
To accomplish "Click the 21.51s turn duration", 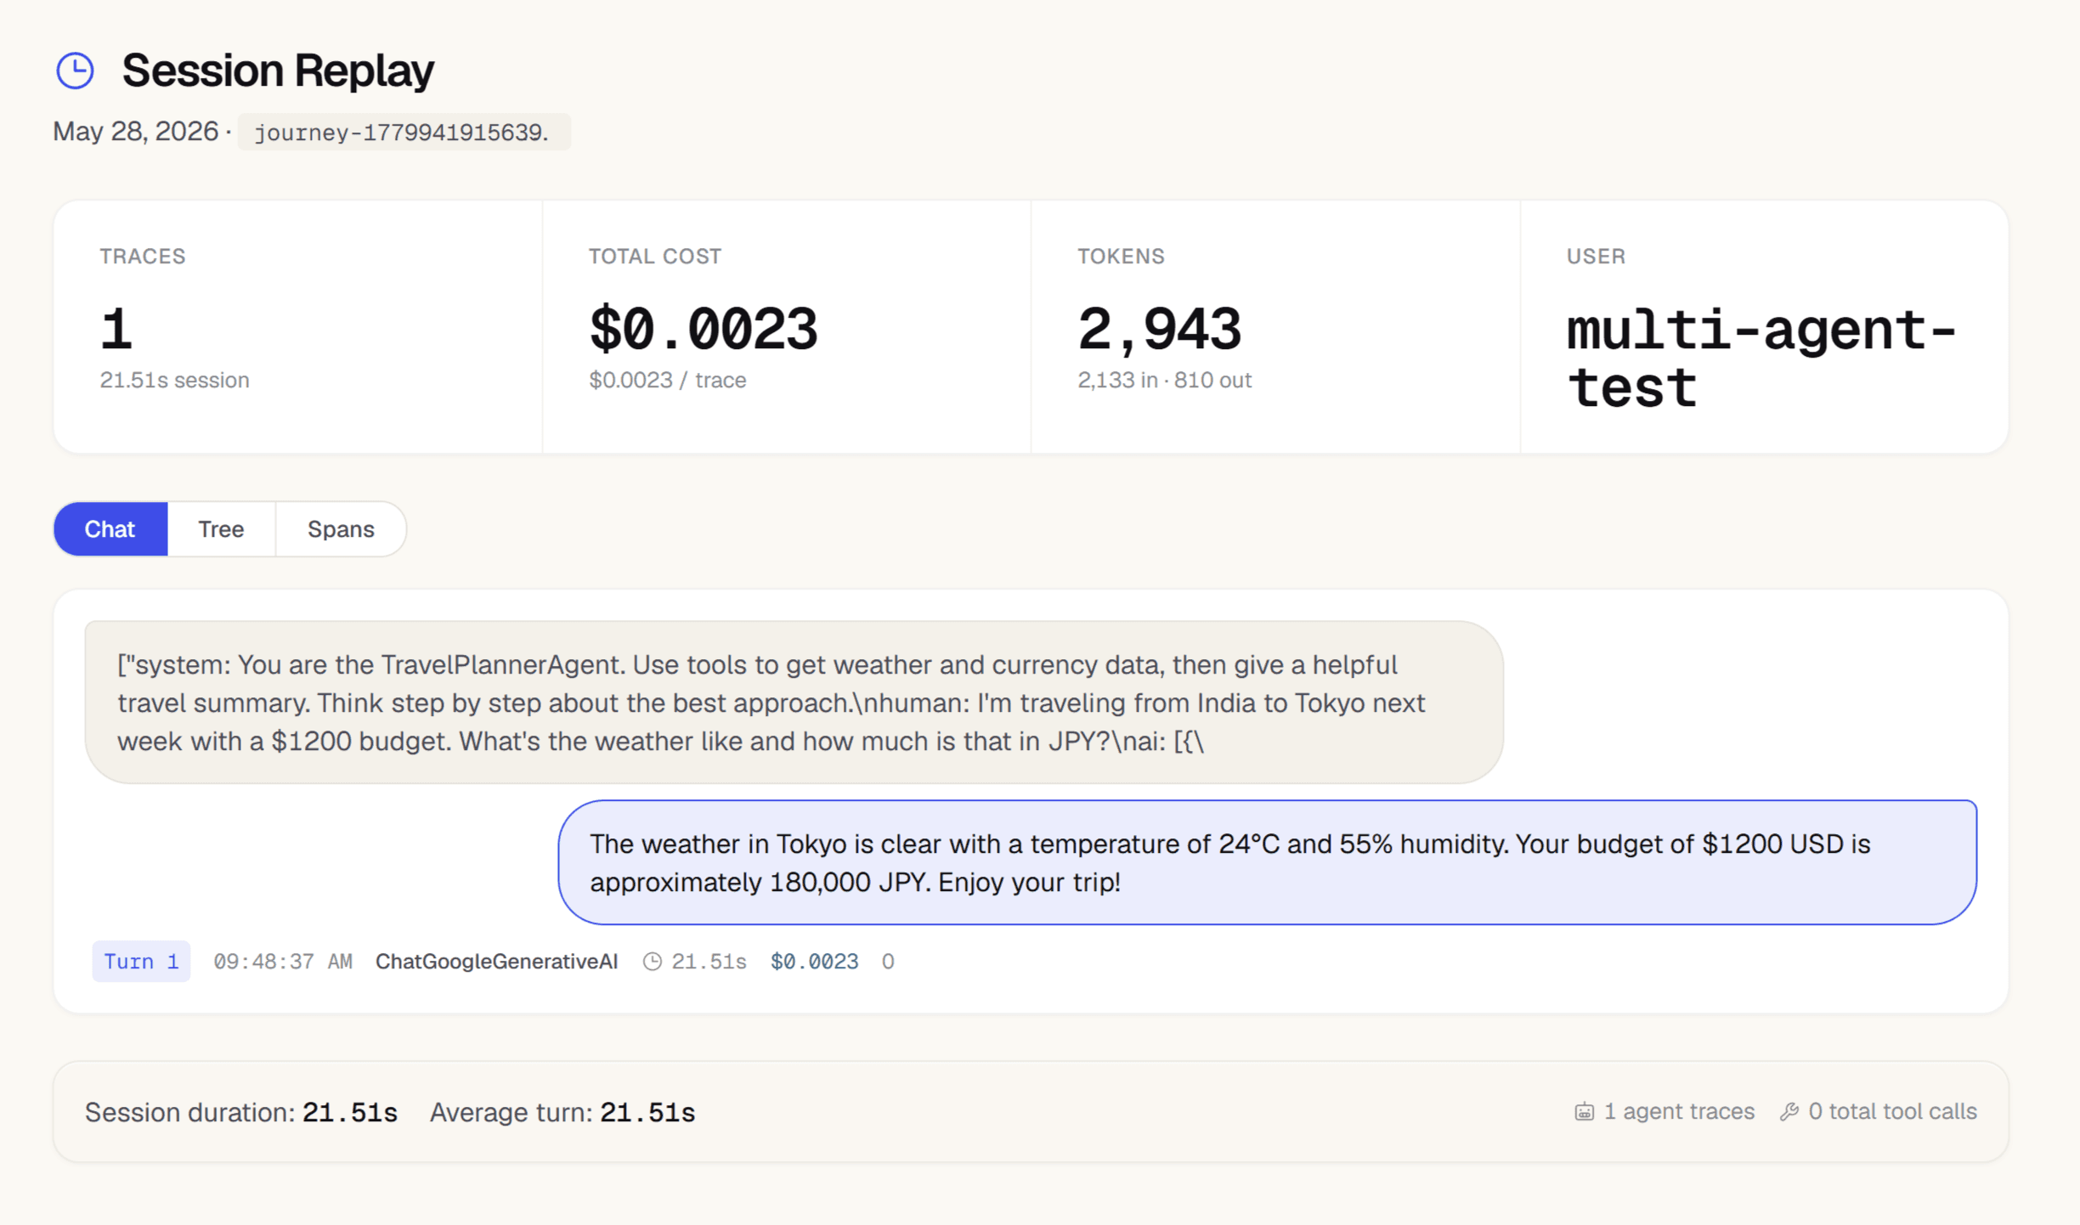I will [x=709, y=961].
